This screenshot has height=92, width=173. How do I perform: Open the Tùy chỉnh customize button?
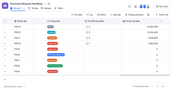tap(162, 7)
